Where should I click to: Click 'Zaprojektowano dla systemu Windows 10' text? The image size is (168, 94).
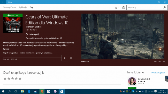(x=44, y=38)
